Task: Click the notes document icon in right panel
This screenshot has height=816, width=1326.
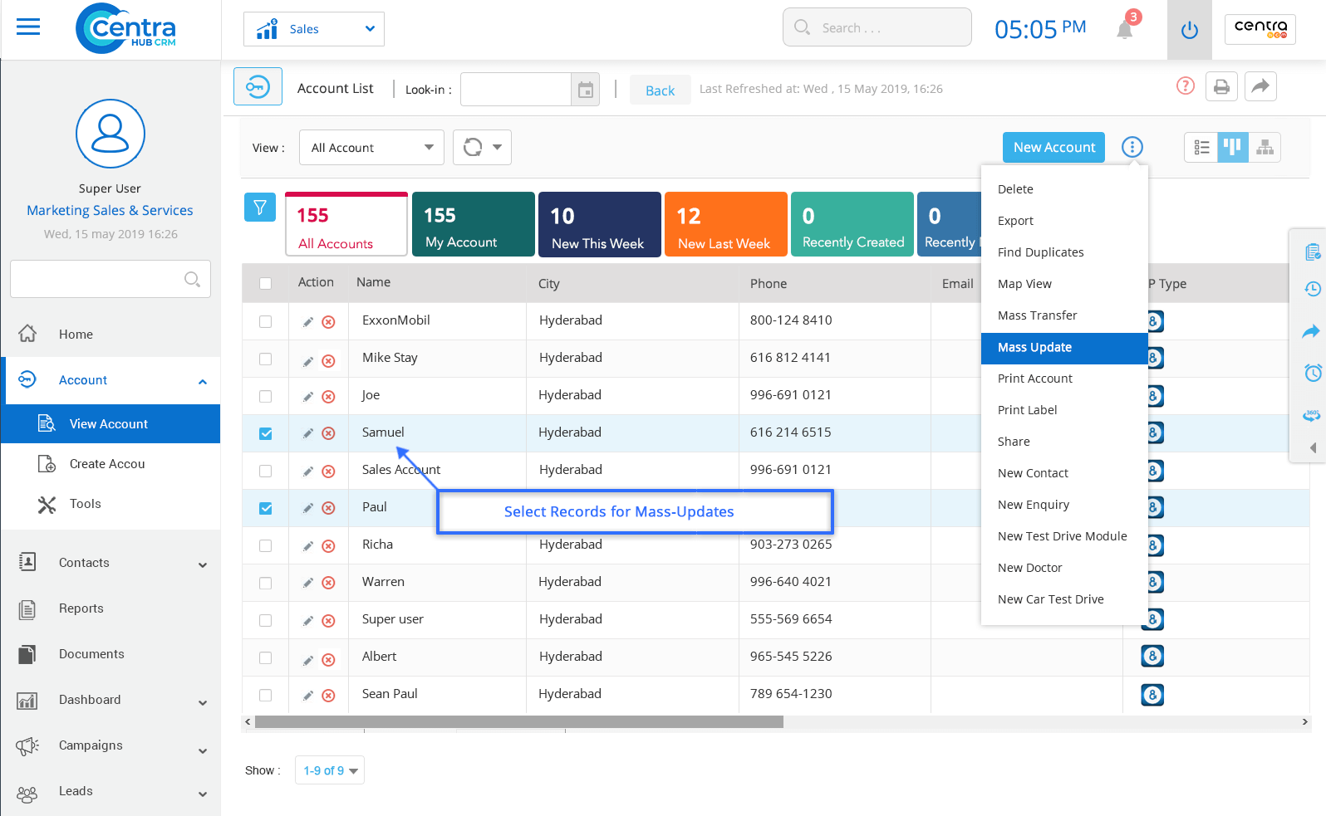Action: 1313,252
